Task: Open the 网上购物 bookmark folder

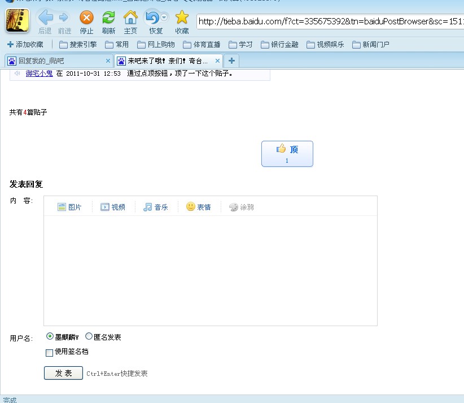Action: [156, 45]
